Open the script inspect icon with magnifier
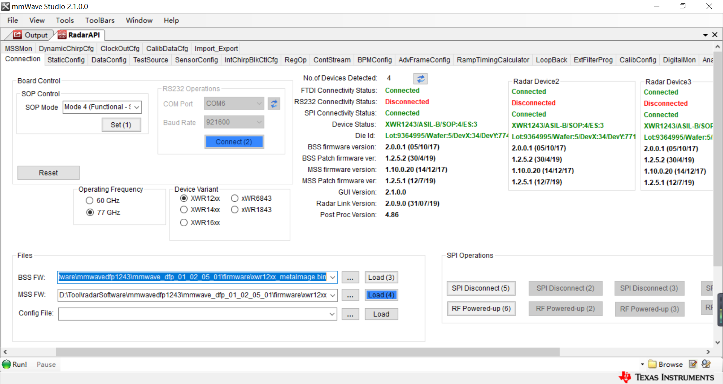Screen dimensions: 723x384 pos(706,364)
